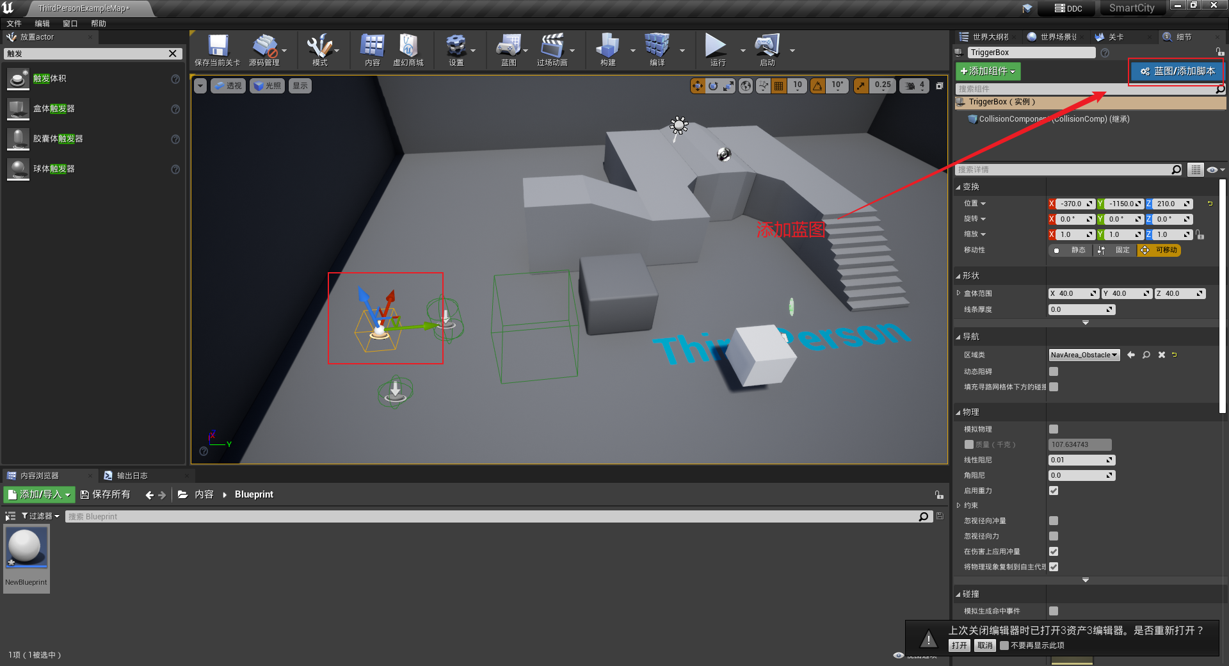Open the 透视 perspective view dropdown
This screenshot has height=666, width=1229.
228,86
